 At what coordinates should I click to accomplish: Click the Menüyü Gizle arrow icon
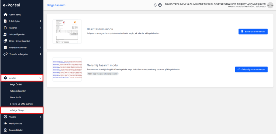pyautogui.click(x=5, y=124)
